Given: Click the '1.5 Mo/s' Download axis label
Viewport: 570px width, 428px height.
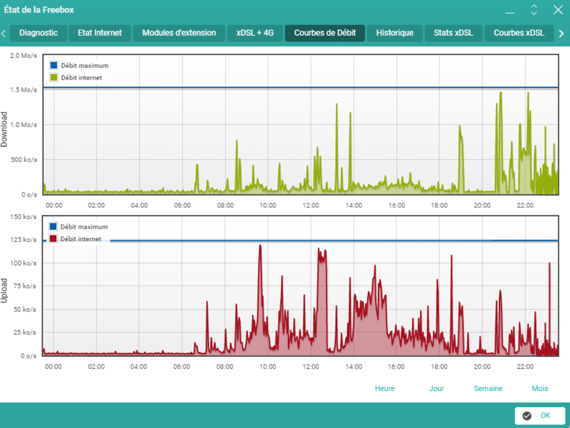Looking at the screenshot, I should (x=23, y=89).
